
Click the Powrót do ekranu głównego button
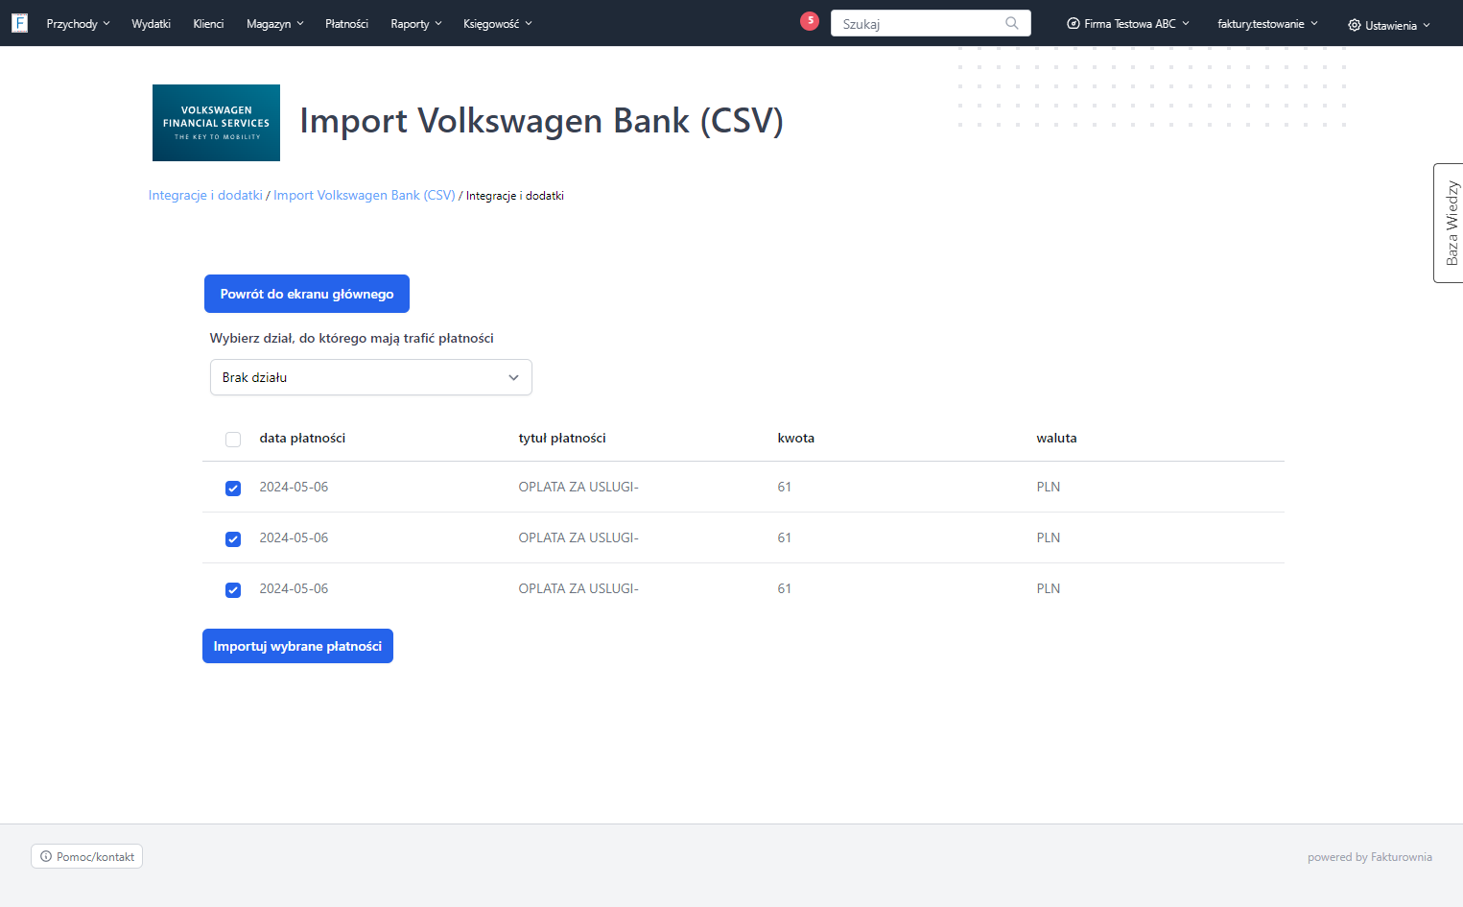[x=307, y=294]
